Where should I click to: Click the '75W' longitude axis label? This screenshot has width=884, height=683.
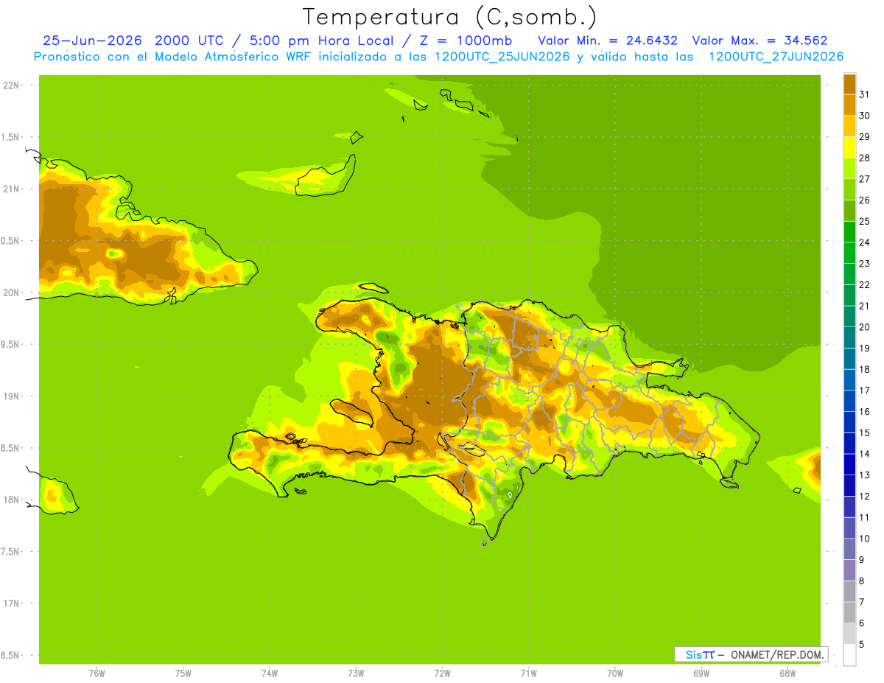pyautogui.click(x=183, y=673)
